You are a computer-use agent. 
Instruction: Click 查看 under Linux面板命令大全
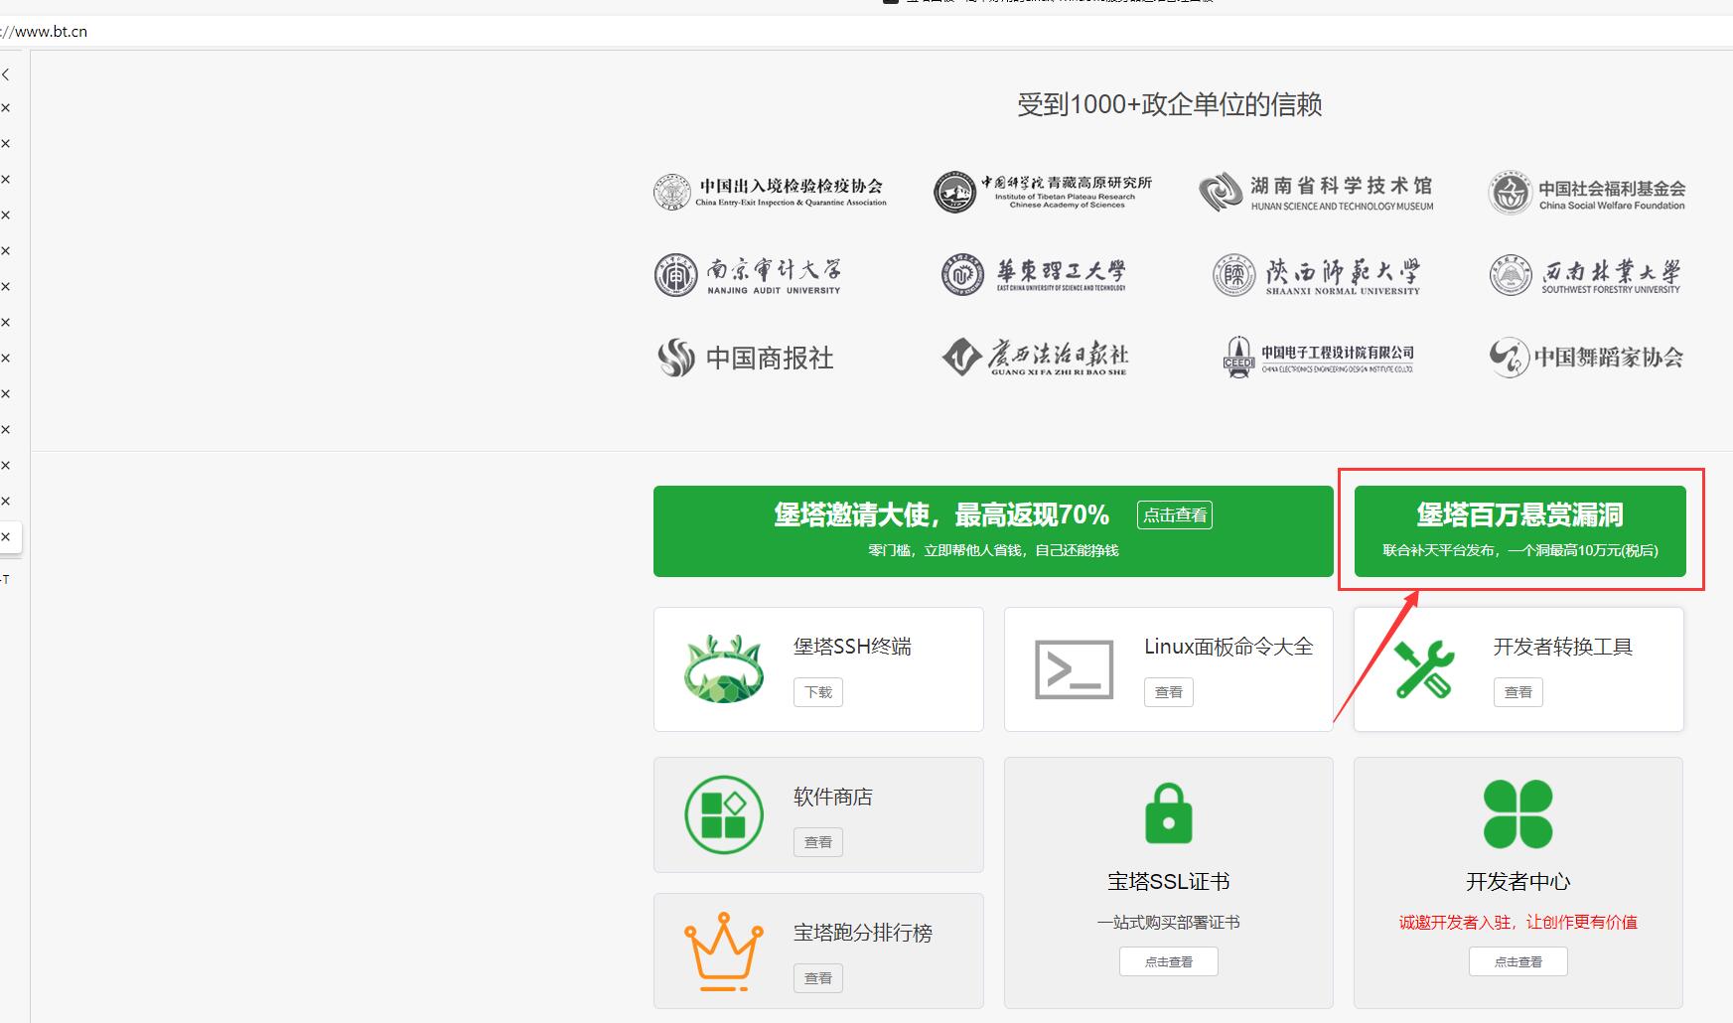(1169, 692)
